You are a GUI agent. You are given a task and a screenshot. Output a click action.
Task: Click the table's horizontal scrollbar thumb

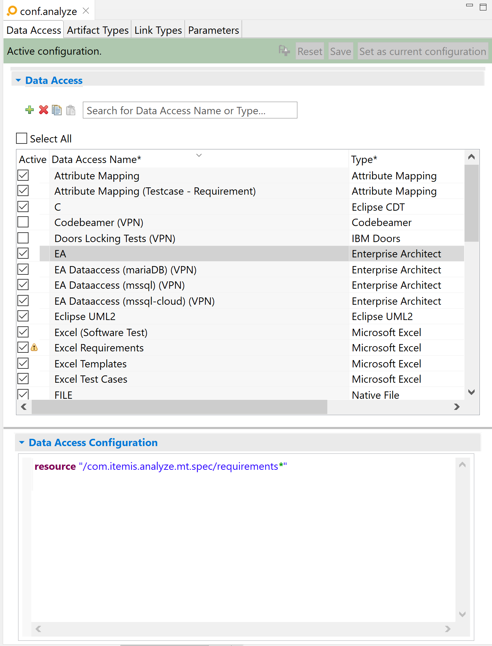(179, 407)
